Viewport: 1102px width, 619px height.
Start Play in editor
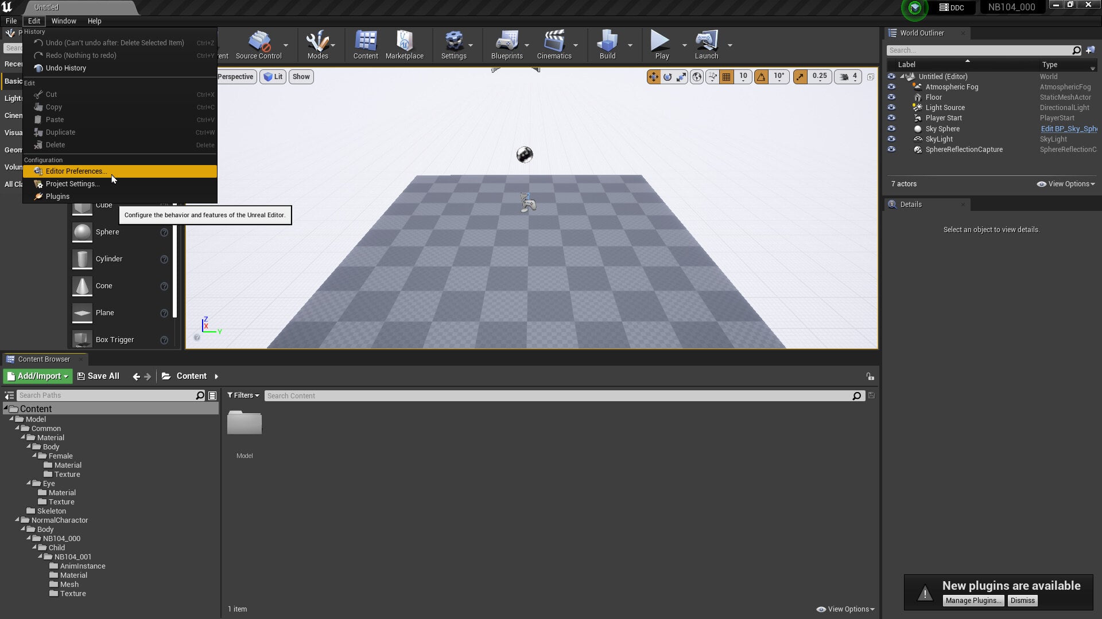[662, 45]
